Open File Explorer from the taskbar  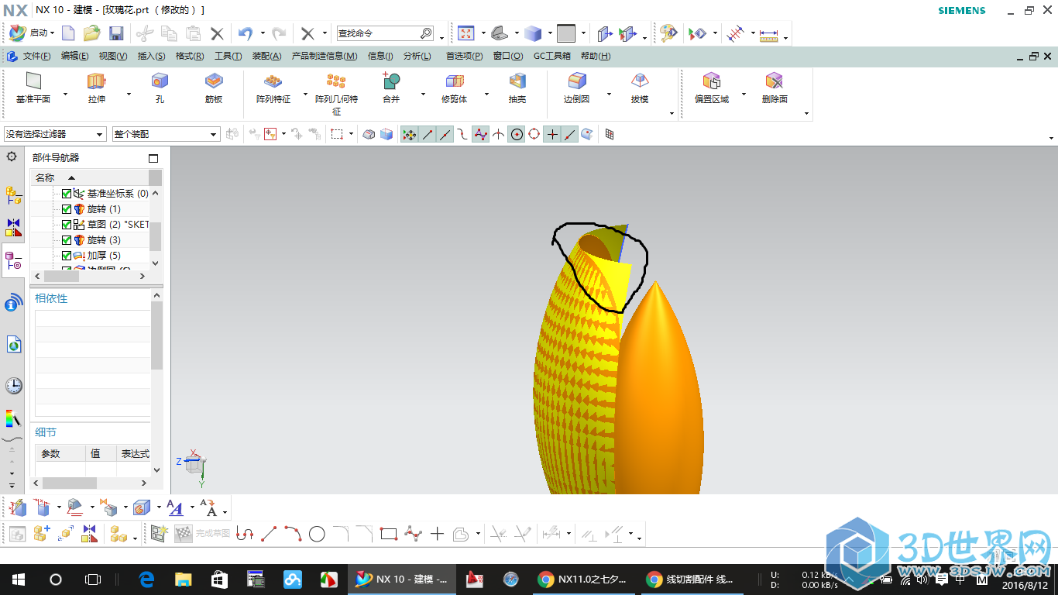[x=183, y=580]
